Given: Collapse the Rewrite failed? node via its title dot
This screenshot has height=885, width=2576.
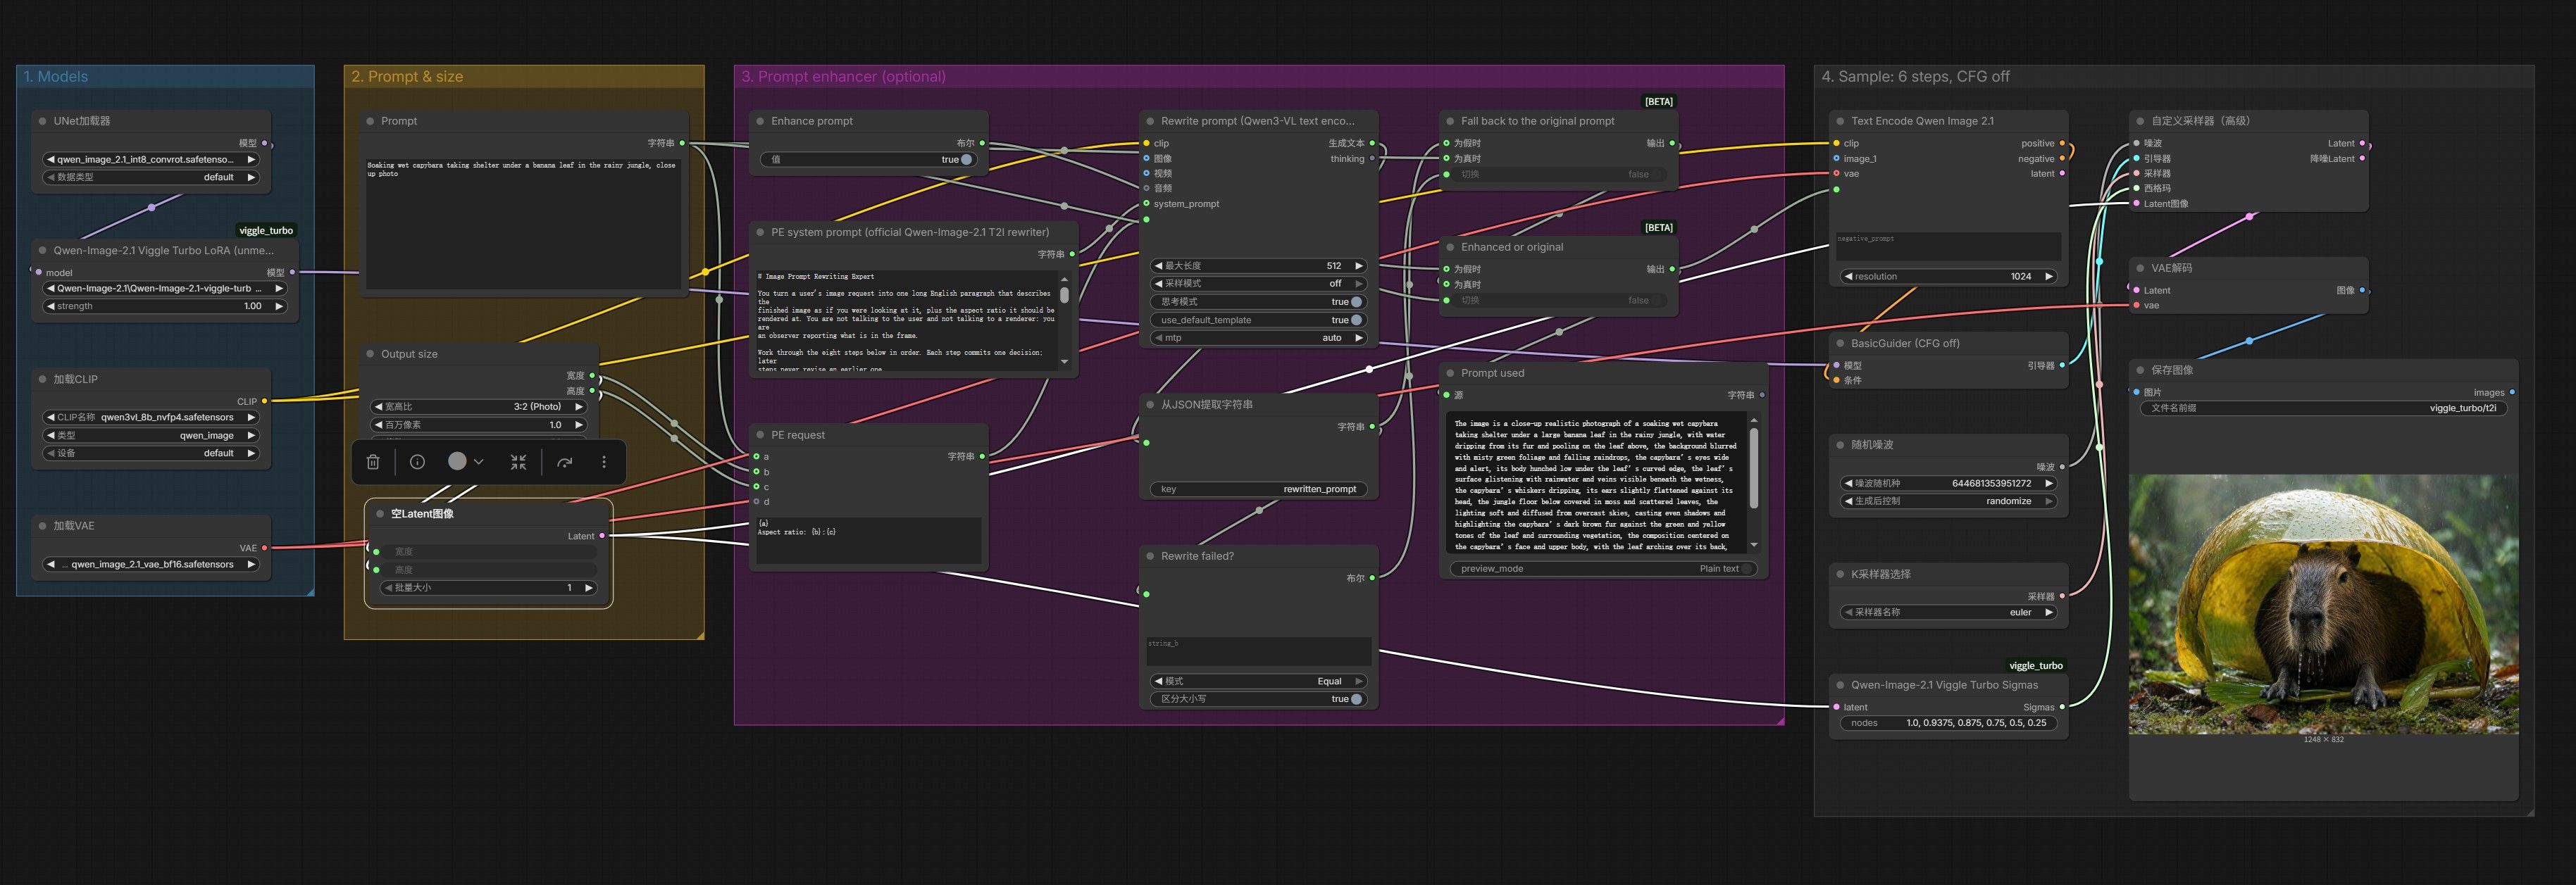Looking at the screenshot, I should (x=1150, y=556).
